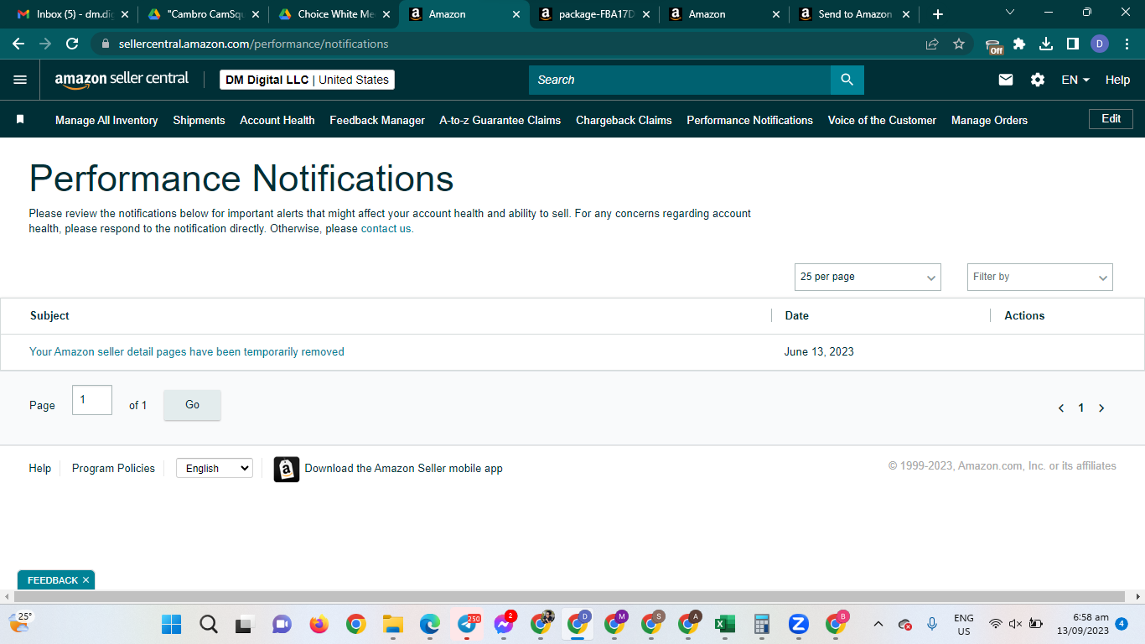This screenshot has height=644, width=1145.
Task: Expand the tab search chevron in the title bar
Action: pyautogui.click(x=1009, y=13)
